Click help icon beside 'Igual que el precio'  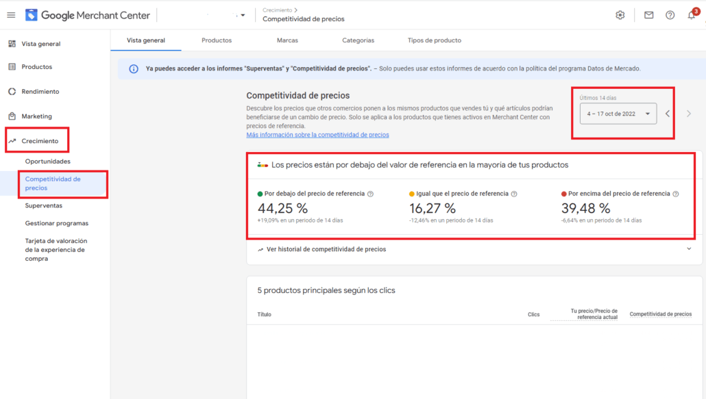point(514,194)
